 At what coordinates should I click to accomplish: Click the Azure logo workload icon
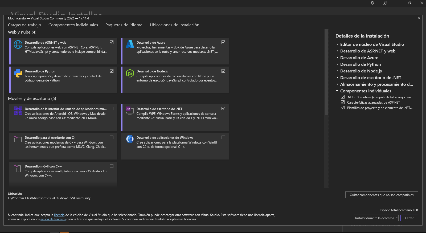click(130, 44)
